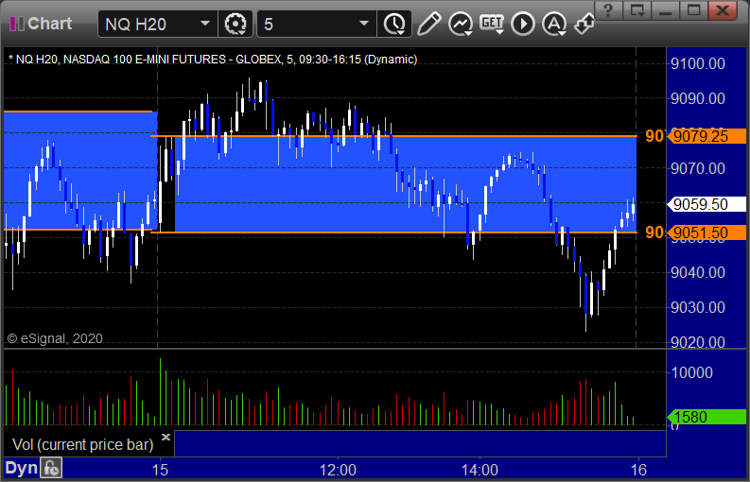Click the 10000 volume axis label
Screen dimensions: 750x482
692,373
